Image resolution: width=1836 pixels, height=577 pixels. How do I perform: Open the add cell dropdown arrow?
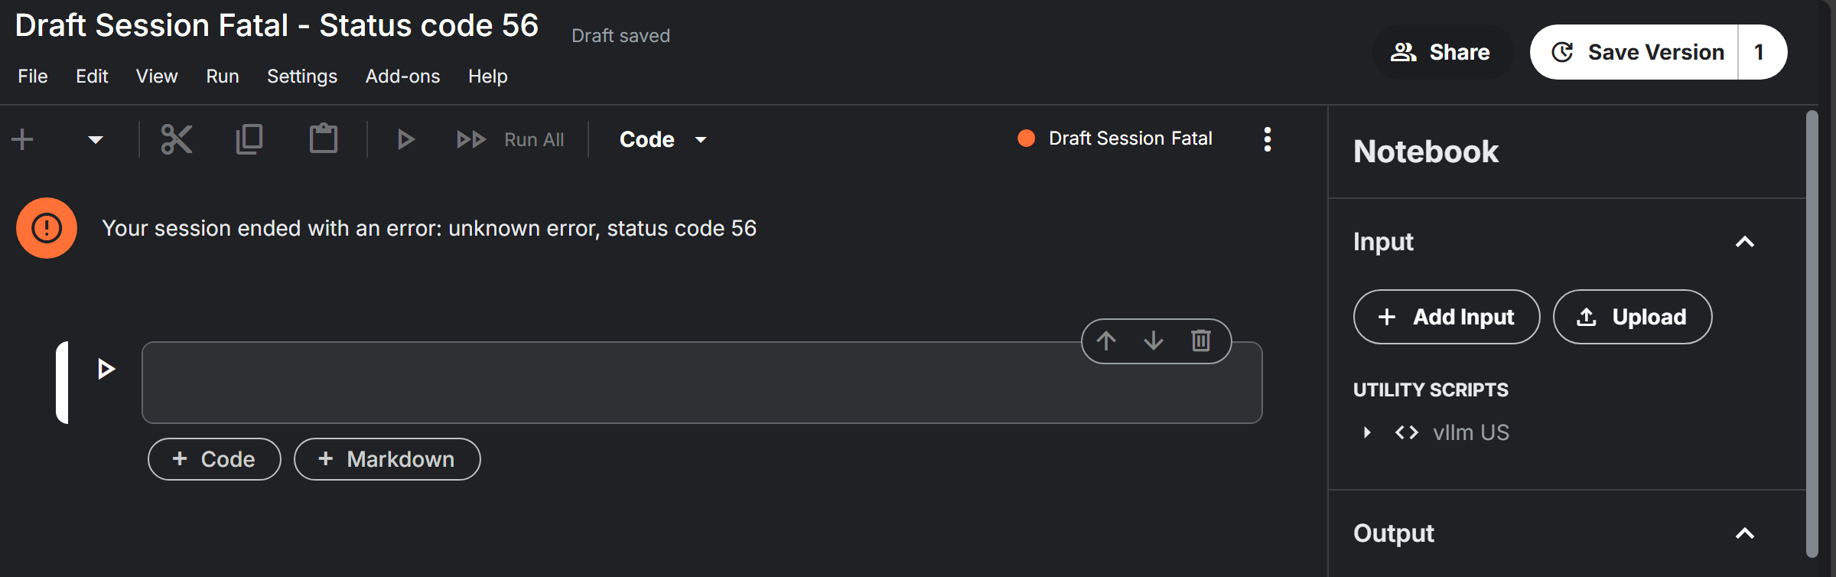(96, 140)
